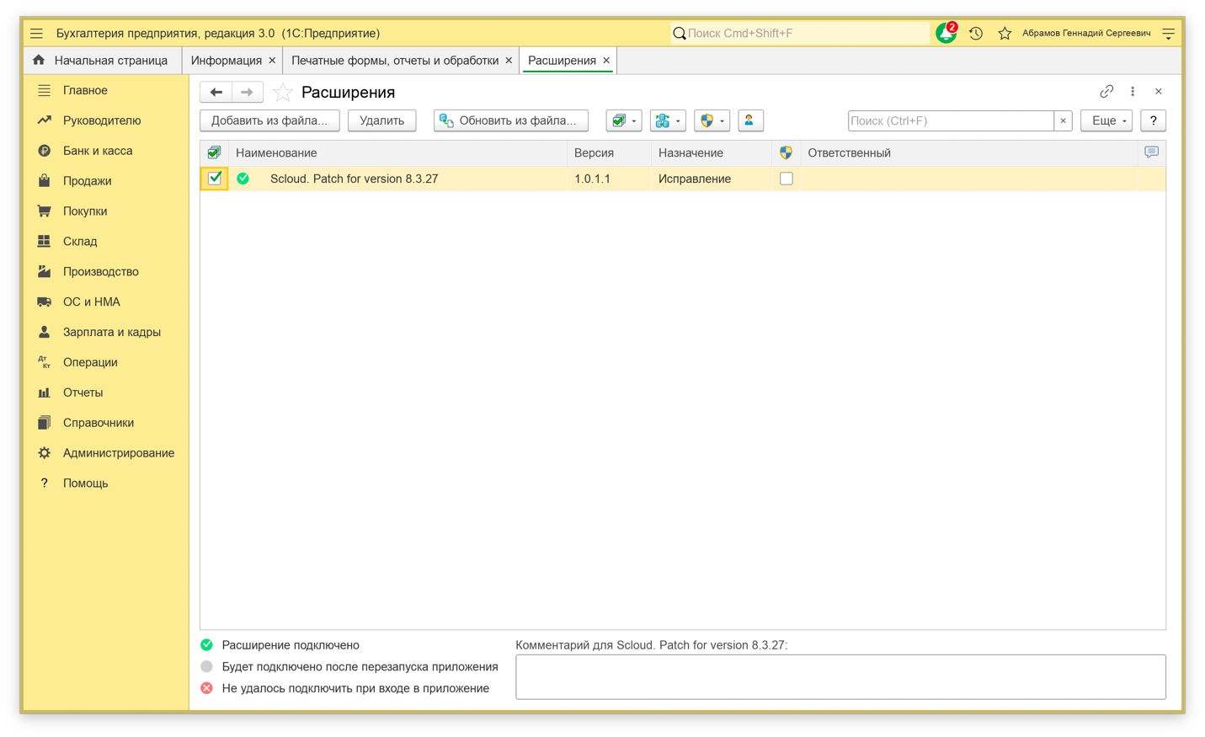
Task: Open the Администрирование section
Action: pyautogui.click(x=119, y=454)
